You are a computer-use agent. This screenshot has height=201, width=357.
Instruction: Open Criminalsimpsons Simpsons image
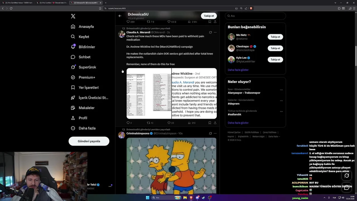coord(172,166)
